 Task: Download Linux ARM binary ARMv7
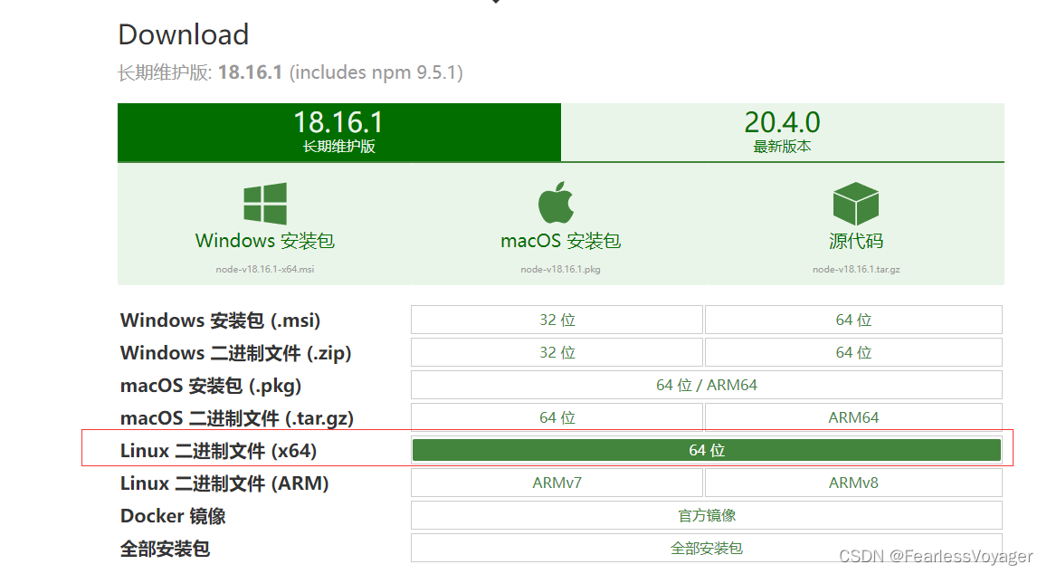(x=557, y=483)
